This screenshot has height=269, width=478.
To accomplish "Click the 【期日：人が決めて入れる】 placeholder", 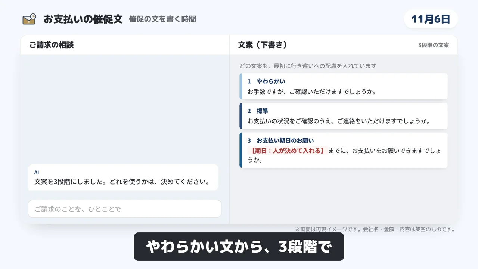I will pos(287,151).
